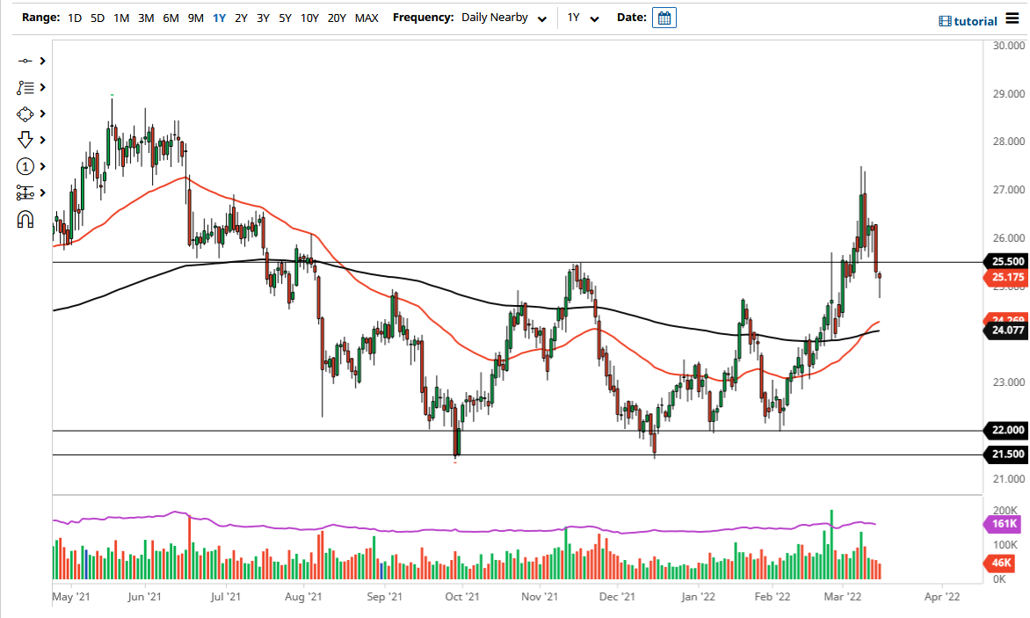Open the calendar date picker icon
The image size is (1030, 618).
pyautogui.click(x=664, y=18)
